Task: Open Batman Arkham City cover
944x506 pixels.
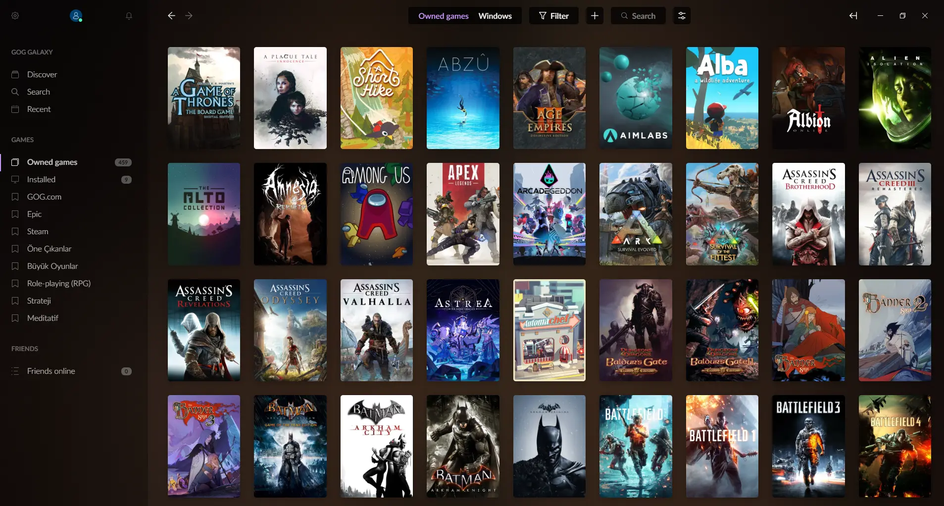Action: [377, 446]
